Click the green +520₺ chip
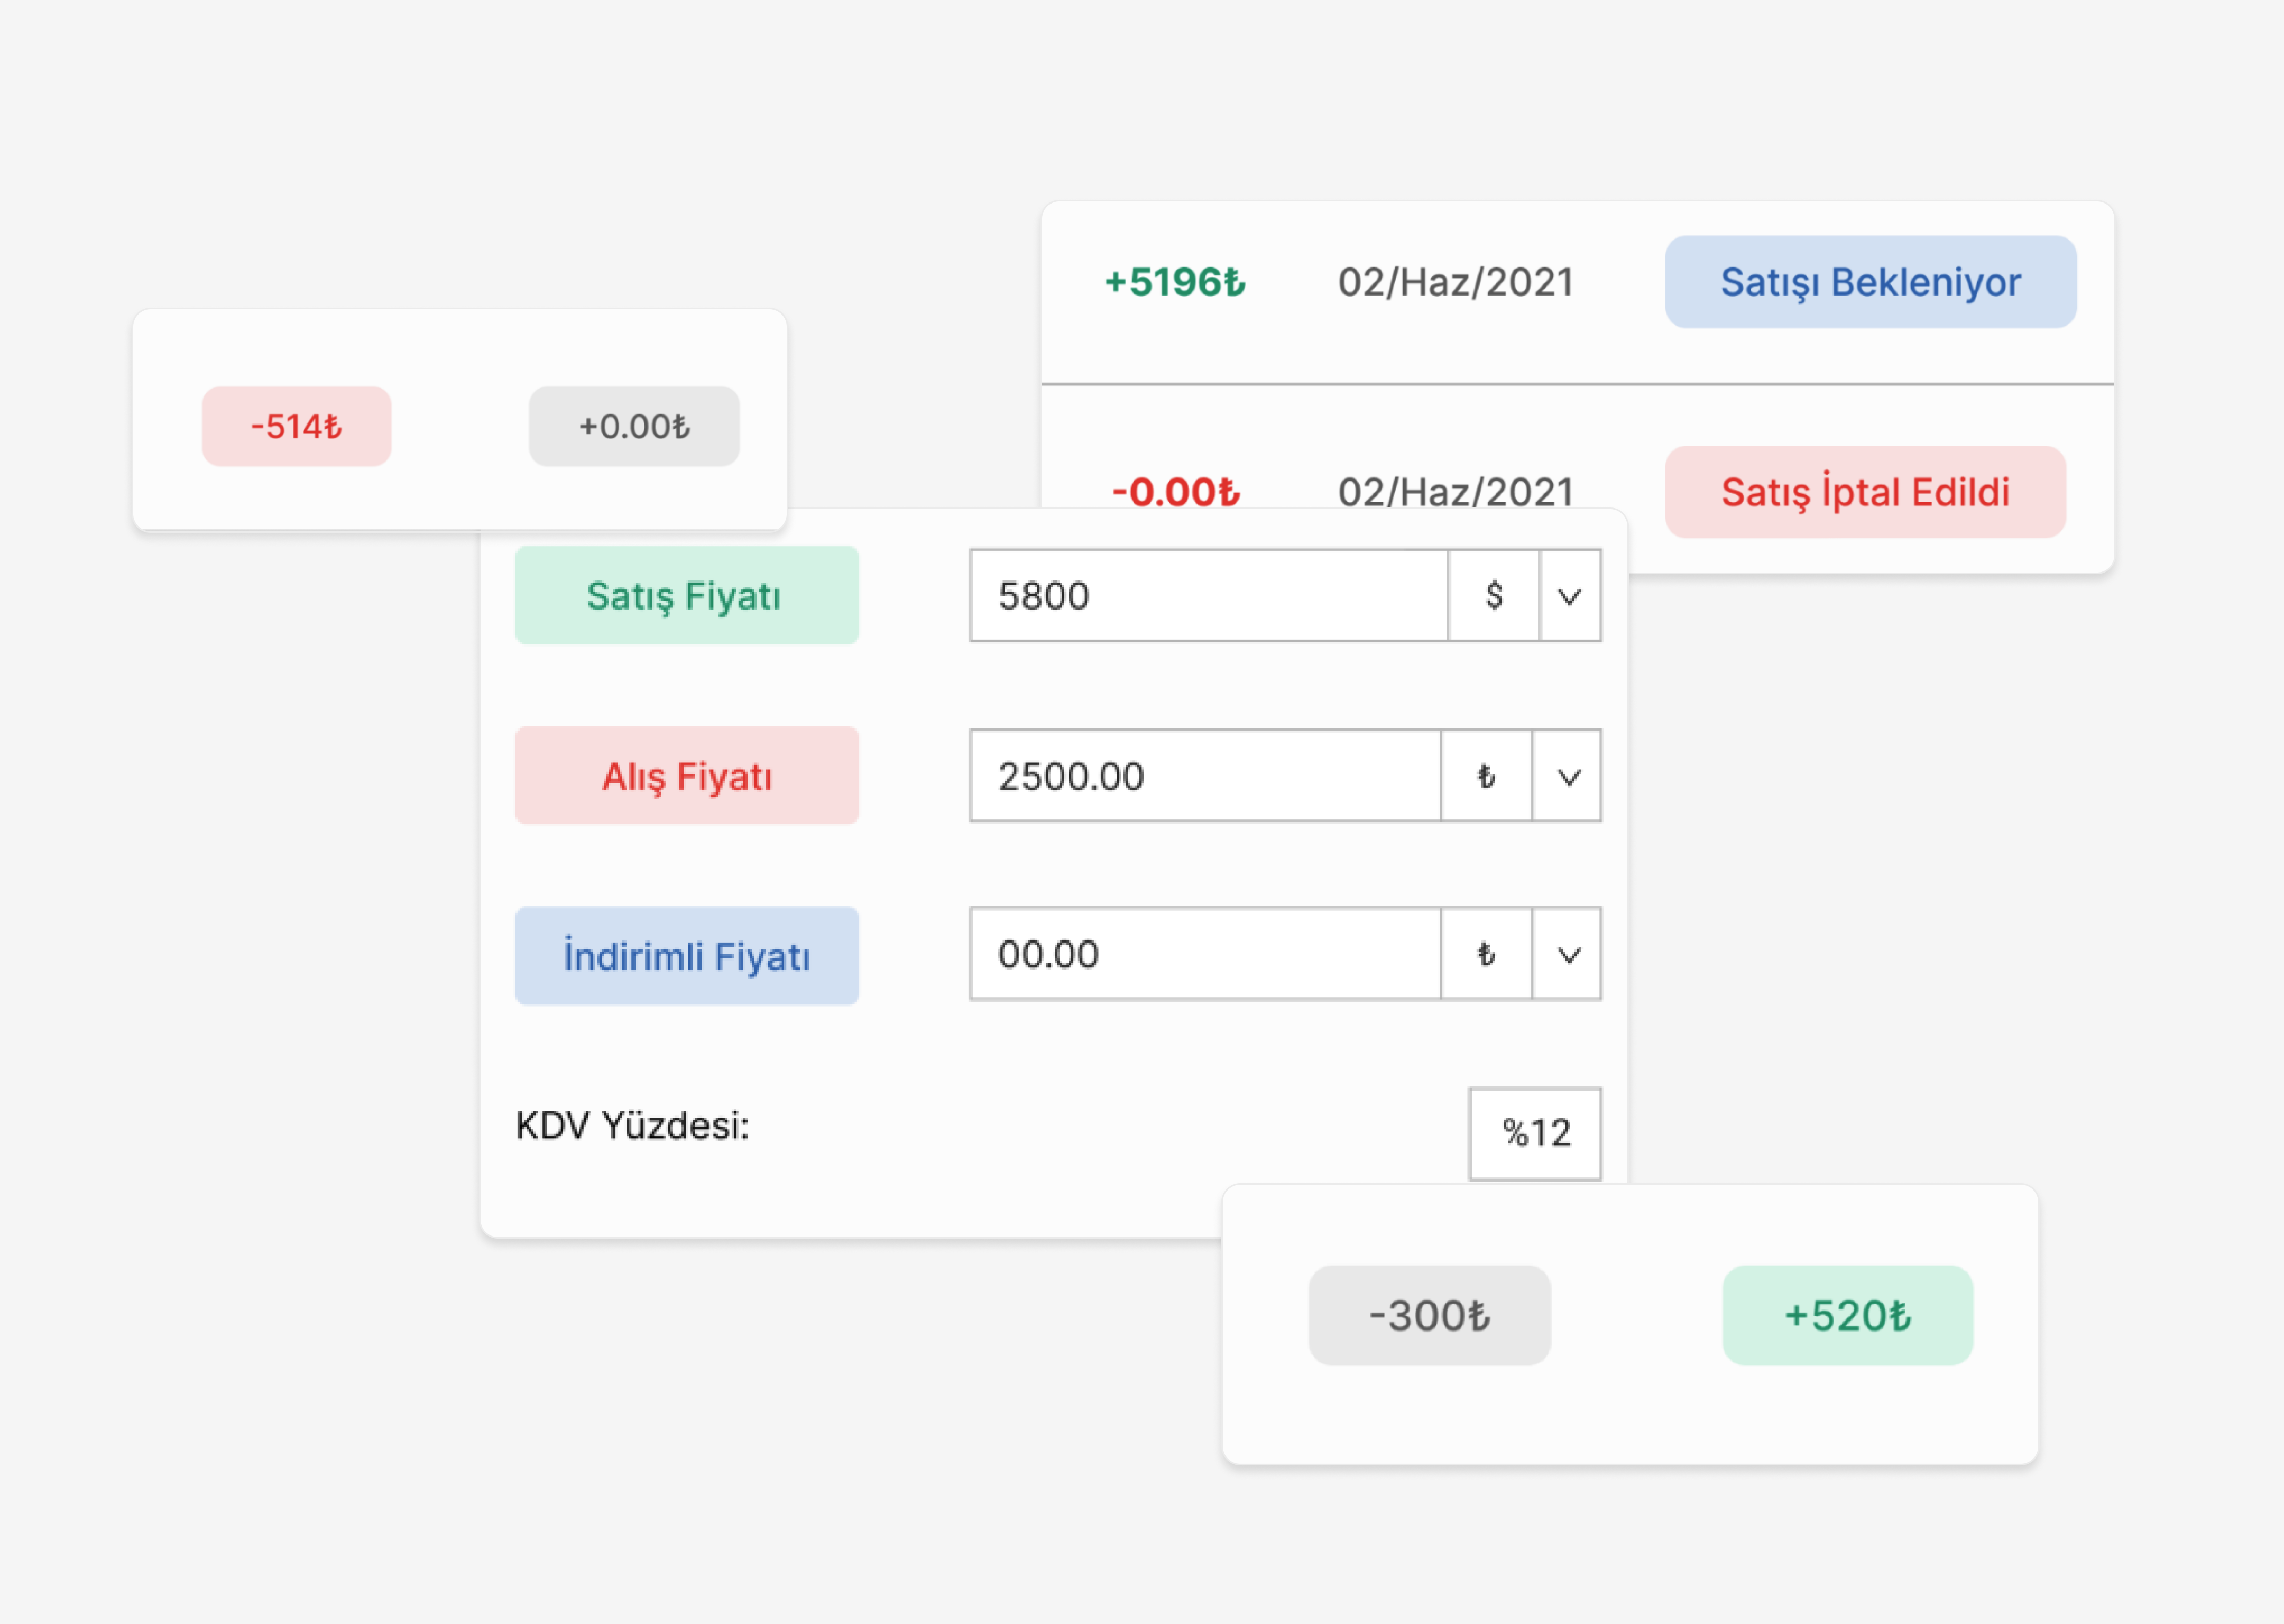This screenshot has width=2284, height=1624. [x=1846, y=1315]
